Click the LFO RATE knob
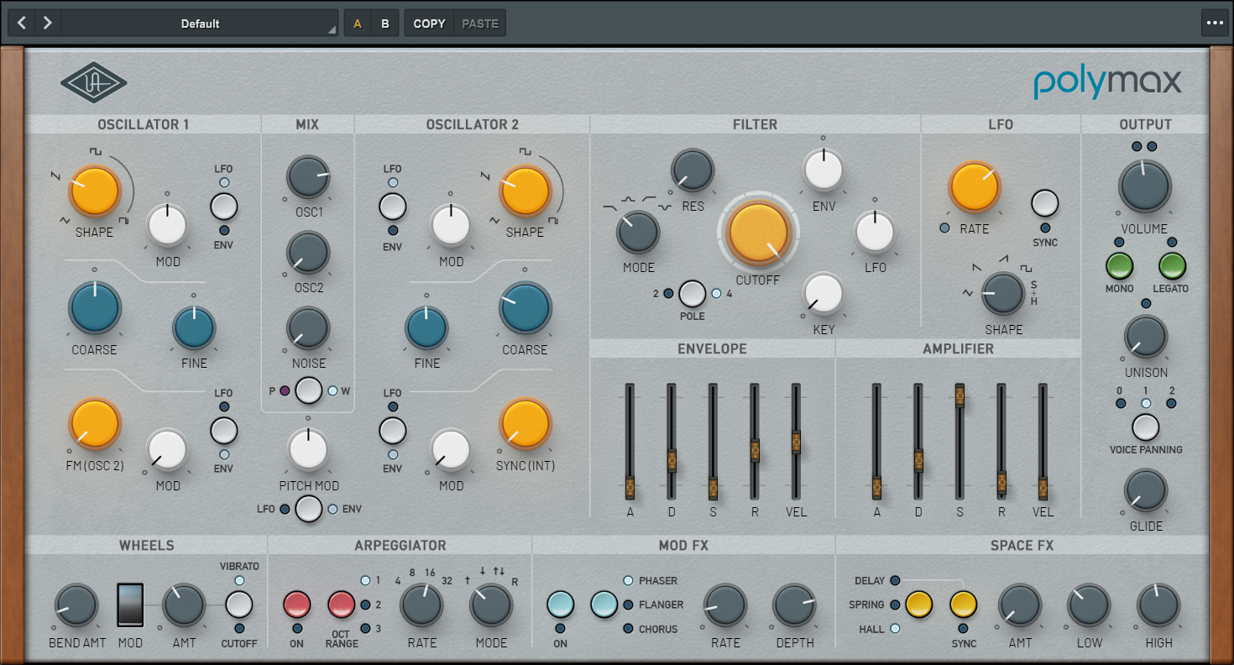This screenshot has height=665, width=1234. tap(974, 186)
